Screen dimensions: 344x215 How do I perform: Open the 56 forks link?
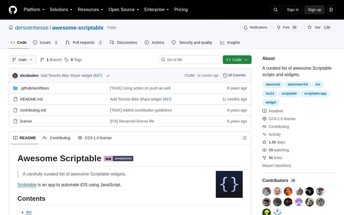point(272,158)
